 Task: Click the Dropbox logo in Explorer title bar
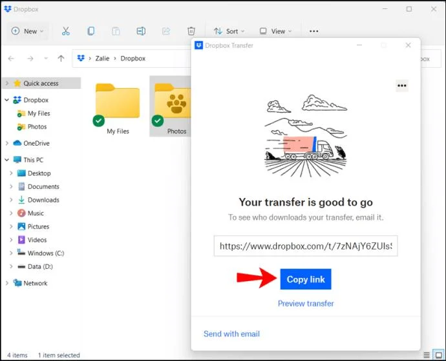click(8, 9)
